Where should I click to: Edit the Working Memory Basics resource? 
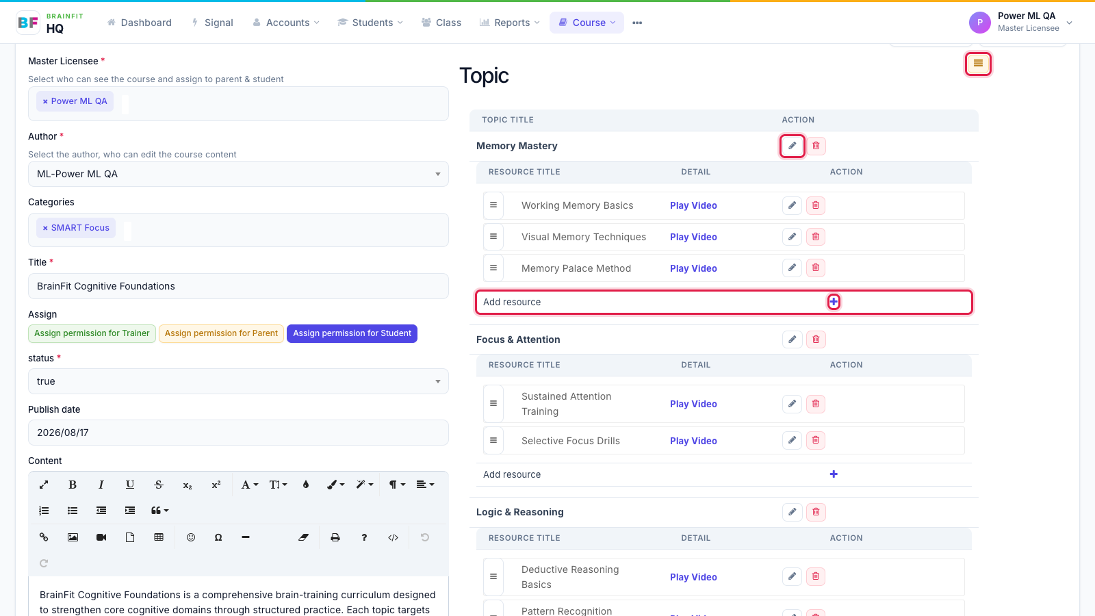click(792, 205)
